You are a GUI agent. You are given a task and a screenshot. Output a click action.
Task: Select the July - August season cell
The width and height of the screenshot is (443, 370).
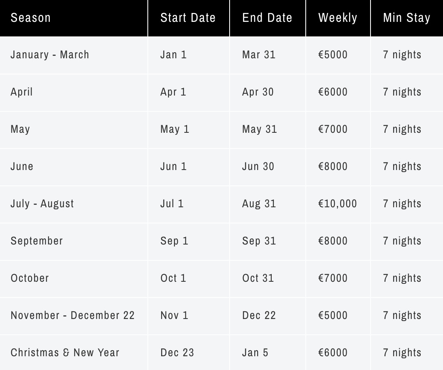click(43, 204)
